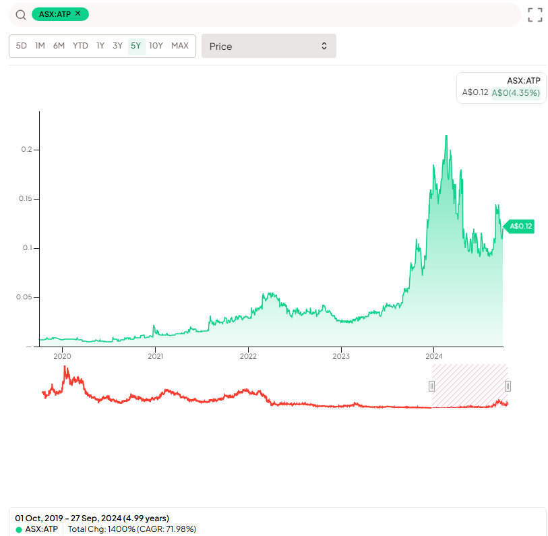This screenshot has width=548, height=536.
Task: Set chart range to 1Y
Action: click(x=100, y=46)
